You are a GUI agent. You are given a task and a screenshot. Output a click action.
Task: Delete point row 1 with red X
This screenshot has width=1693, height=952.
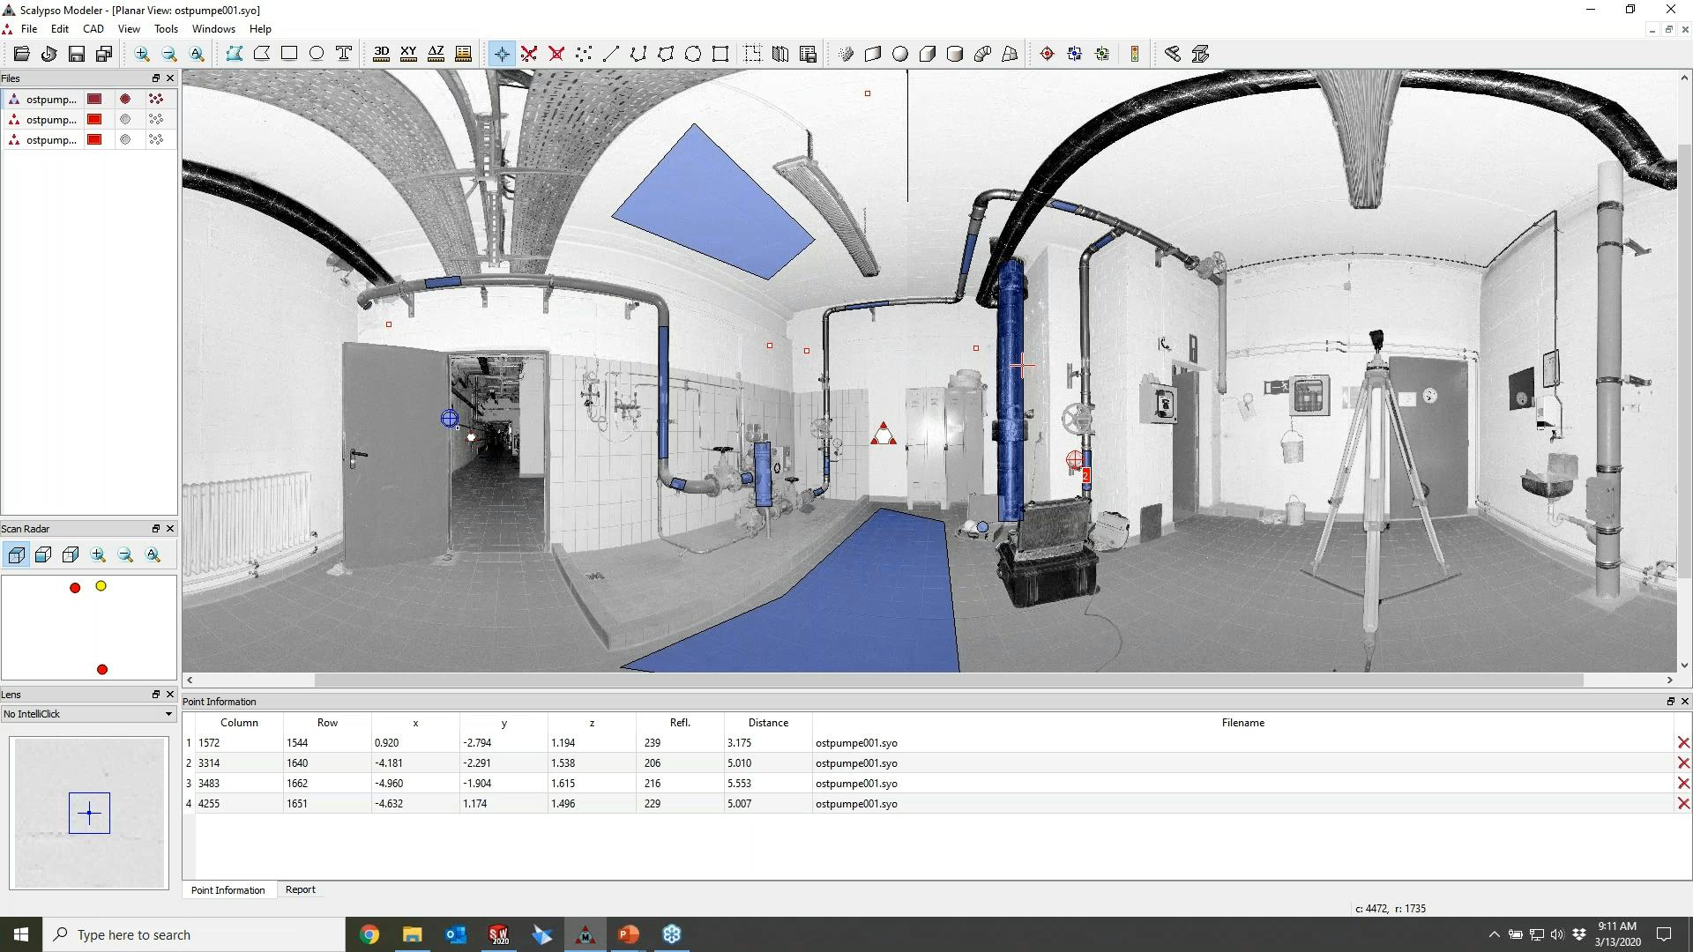tap(1682, 743)
